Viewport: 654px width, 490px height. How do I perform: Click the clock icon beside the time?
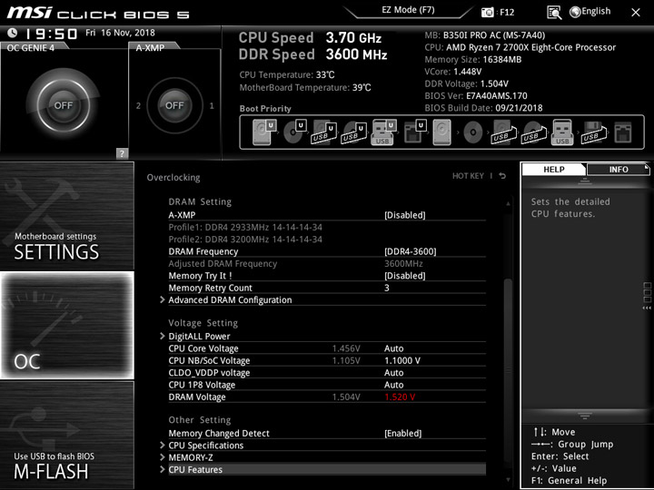click(13, 33)
